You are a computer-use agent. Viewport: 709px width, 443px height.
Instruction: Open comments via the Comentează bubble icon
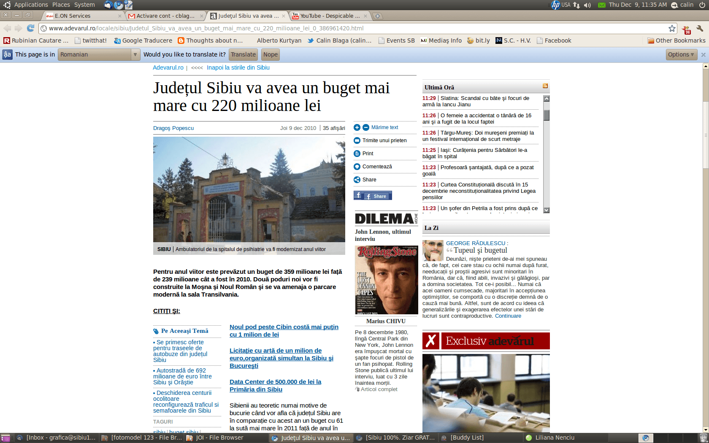tap(357, 166)
